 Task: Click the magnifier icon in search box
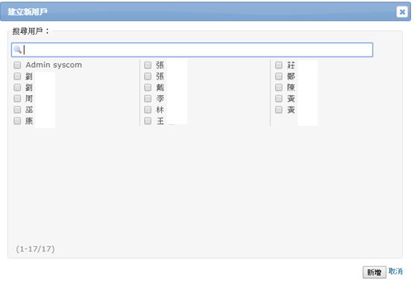[x=17, y=50]
